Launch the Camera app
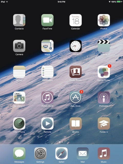The height and width of the screenshot is (164, 123). (x=19, y=46)
